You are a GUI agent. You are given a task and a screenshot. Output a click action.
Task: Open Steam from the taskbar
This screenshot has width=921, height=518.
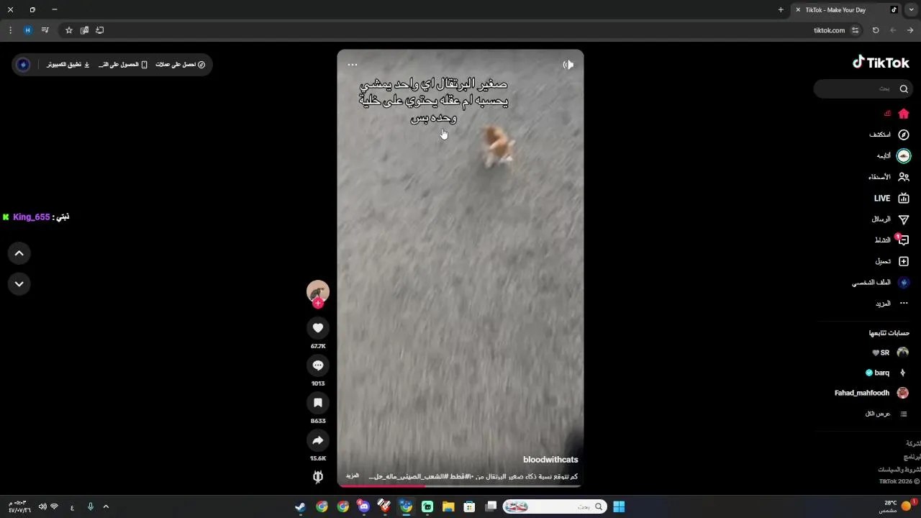coord(300,506)
